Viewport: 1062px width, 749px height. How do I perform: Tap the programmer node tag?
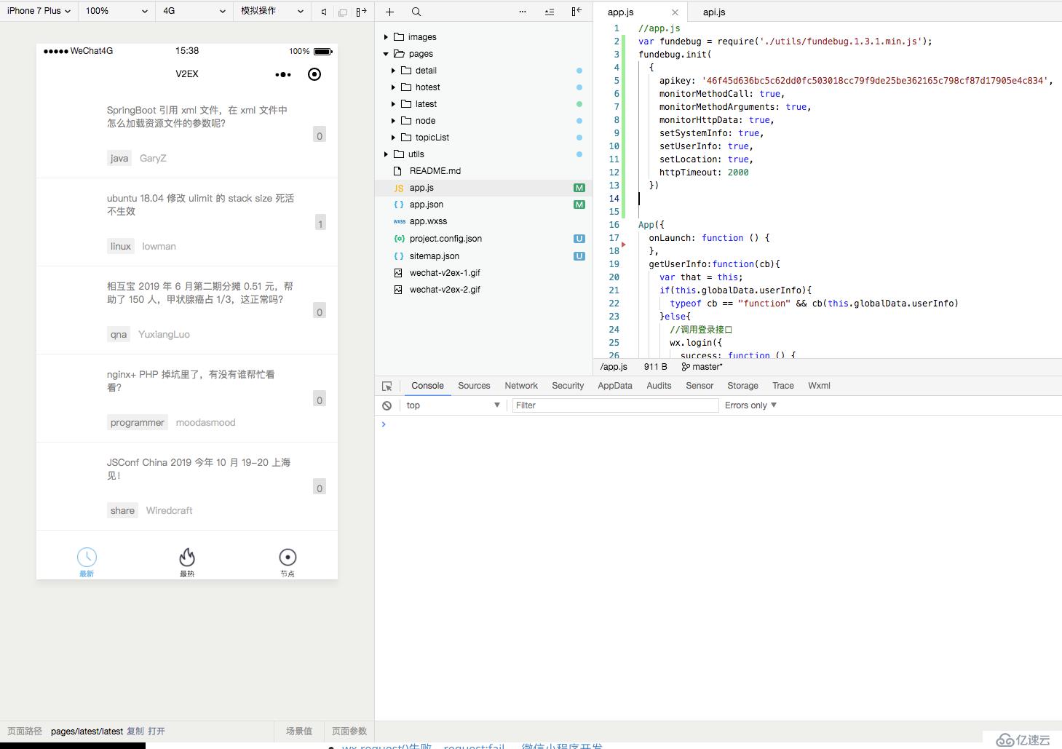point(138,422)
